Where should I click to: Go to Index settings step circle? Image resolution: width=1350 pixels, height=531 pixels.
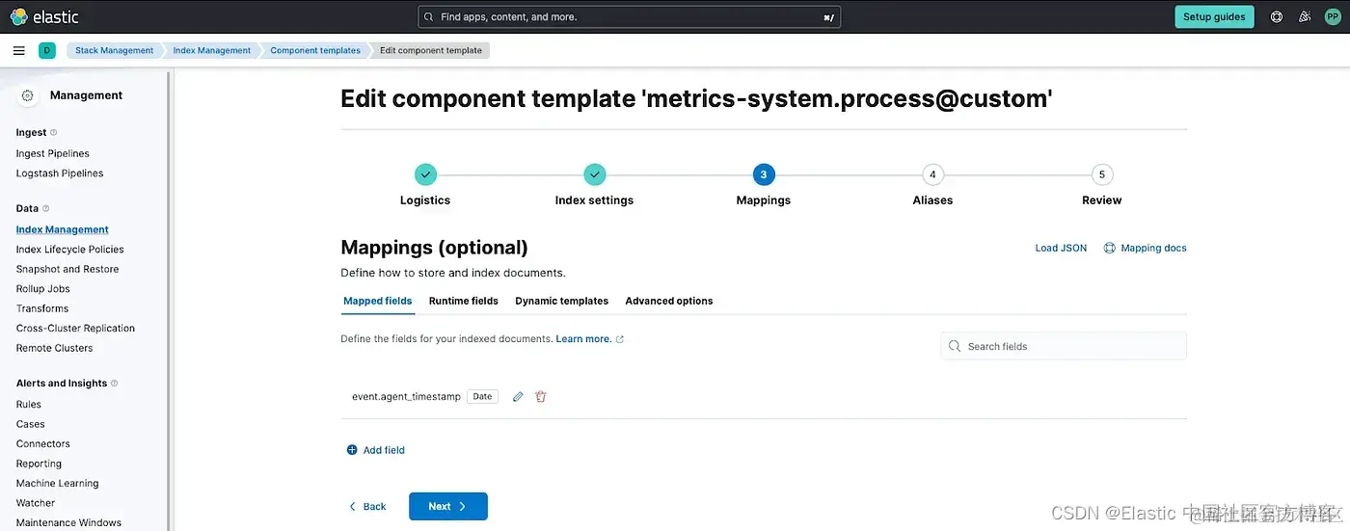coord(595,174)
